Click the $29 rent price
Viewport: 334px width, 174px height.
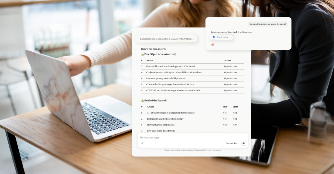click(235, 125)
